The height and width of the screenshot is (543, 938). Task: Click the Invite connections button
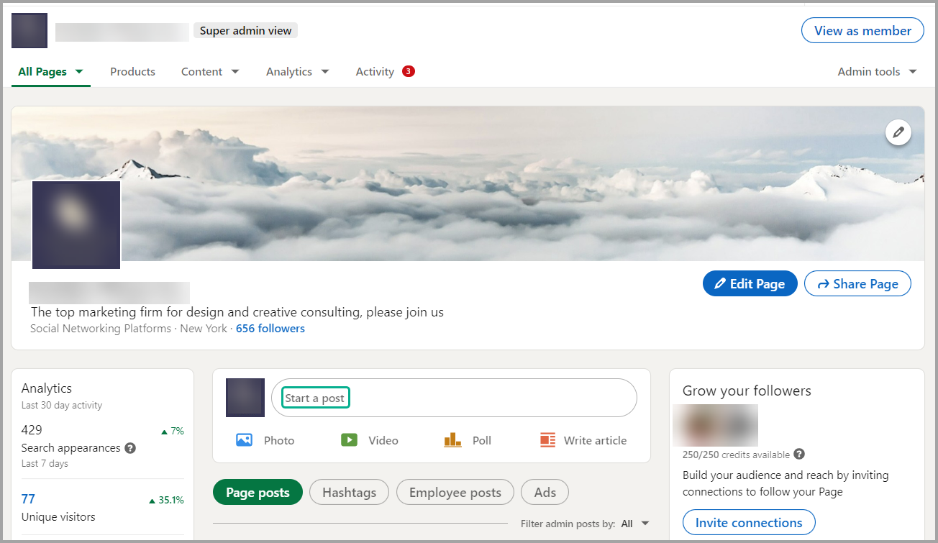[x=748, y=522]
